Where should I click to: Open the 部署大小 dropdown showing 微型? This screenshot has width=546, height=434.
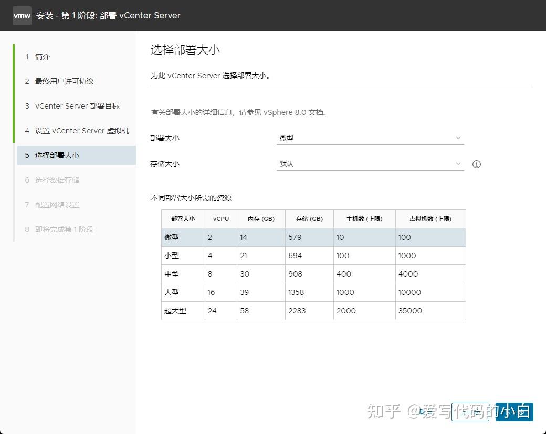tap(370, 138)
